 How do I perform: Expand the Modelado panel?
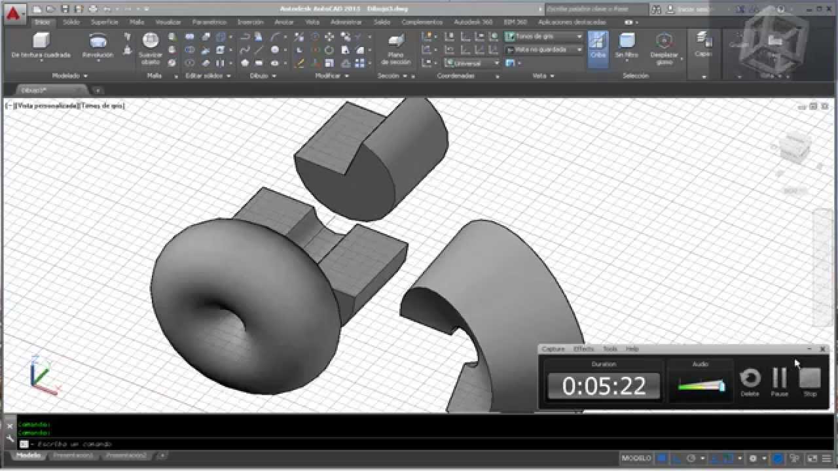pyautogui.click(x=70, y=76)
